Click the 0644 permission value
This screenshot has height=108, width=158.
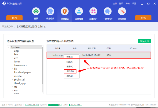click(x=109, y=55)
